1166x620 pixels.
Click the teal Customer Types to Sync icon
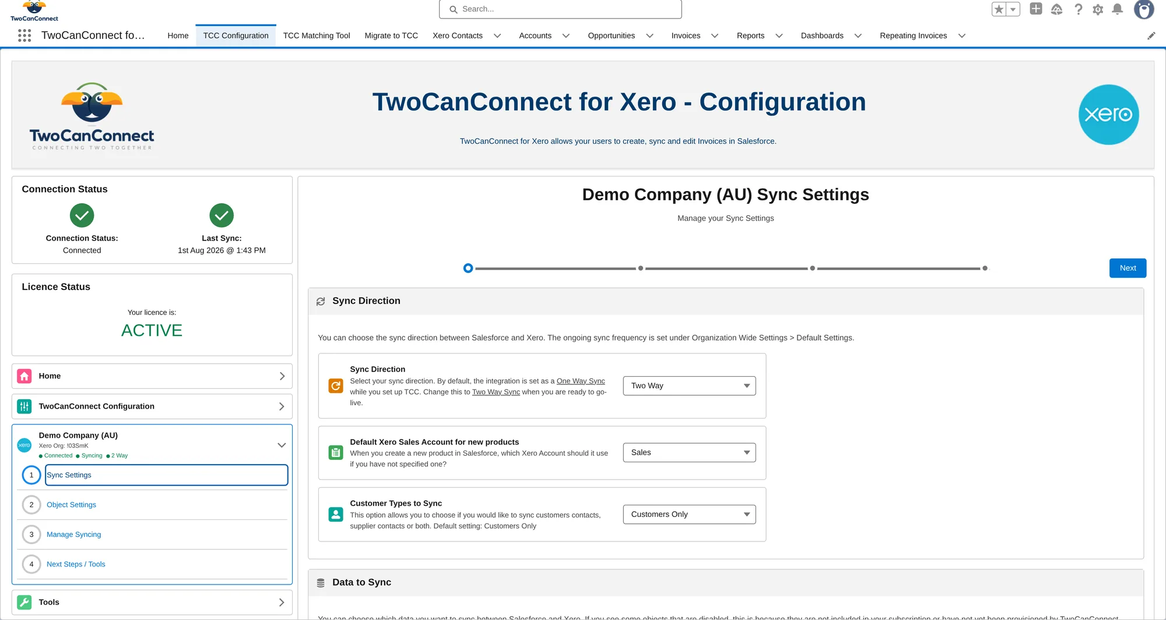(336, 514)
